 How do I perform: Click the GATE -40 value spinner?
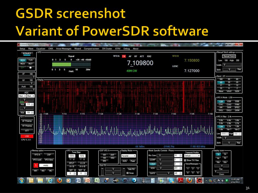pyautogui.click(x=178, y=173)
